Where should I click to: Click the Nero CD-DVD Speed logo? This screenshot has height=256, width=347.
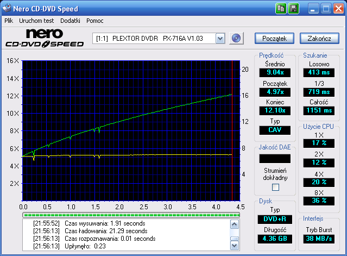45,38
